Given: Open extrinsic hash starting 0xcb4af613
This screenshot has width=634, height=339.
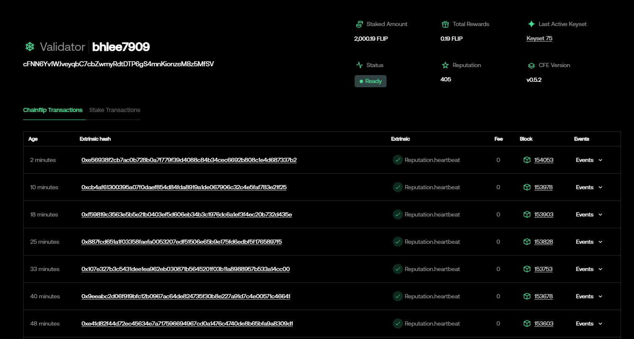Looking at the screenshot, I should (x=184, y=187).
